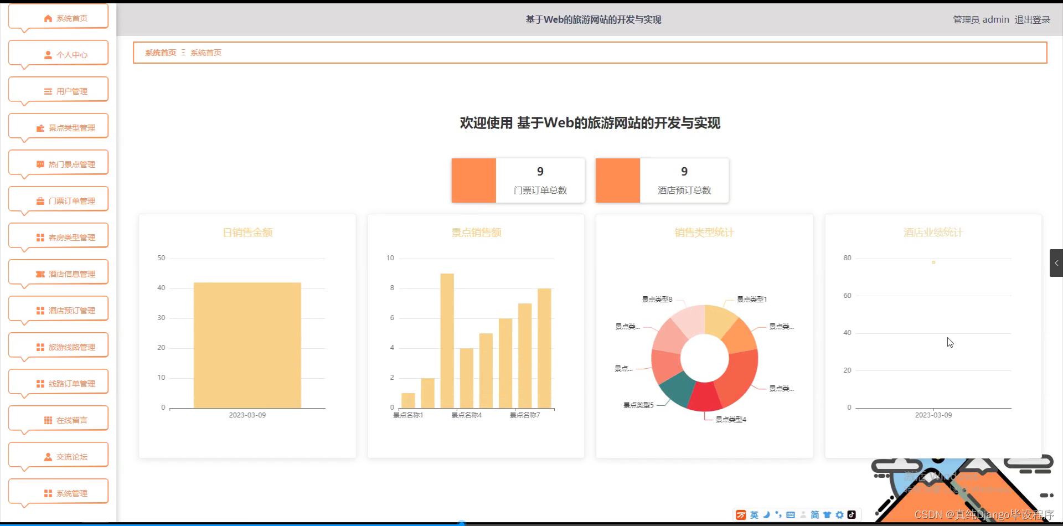The height and width of the screenshot is (526, 1063).
Task: Toggle 简 simplified-traditional Chinese switch
Action: pos(815,514)
